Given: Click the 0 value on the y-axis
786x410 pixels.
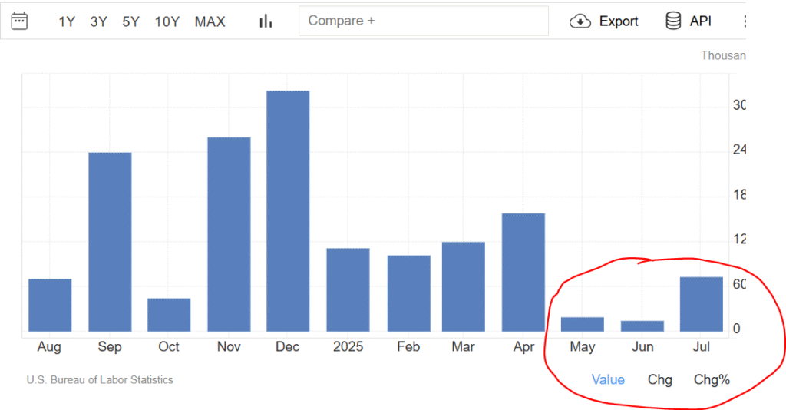Looking at the screenshot, I should 736,329.
